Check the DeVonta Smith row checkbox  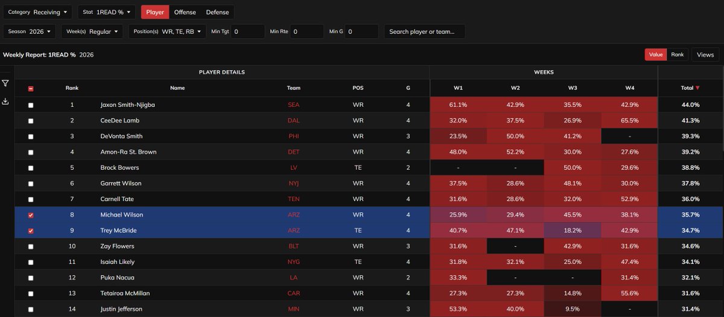click(31, 136)
